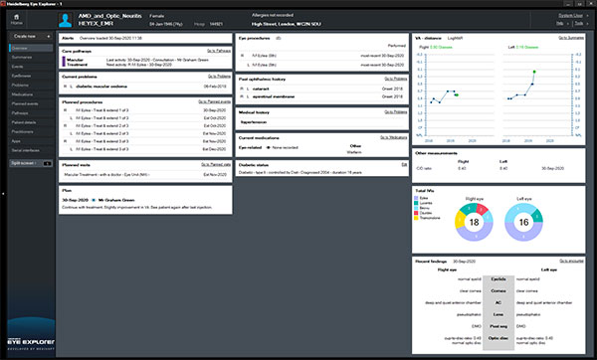
Task: Select the Eylea legend color square
Action: 416,198
